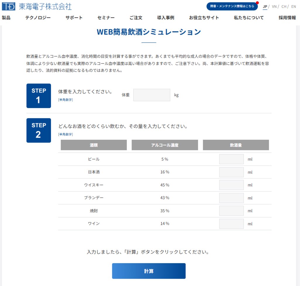Focus the 体重 kg input field
300x286 pixels.
click(151, 95)
